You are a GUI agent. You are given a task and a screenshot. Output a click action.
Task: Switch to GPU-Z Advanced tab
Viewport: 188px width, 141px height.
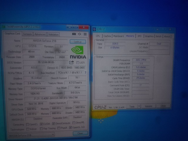pyautogui.click(x=40, y=34)
